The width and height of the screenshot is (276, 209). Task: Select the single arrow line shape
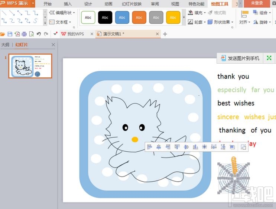[x=12, y=13]
